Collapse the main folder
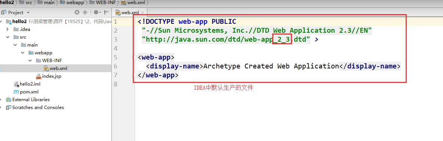443x141 pixels. click(15, 45)
